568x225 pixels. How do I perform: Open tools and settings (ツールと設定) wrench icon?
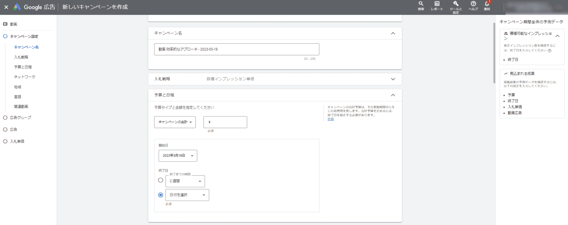pos(456,4)
